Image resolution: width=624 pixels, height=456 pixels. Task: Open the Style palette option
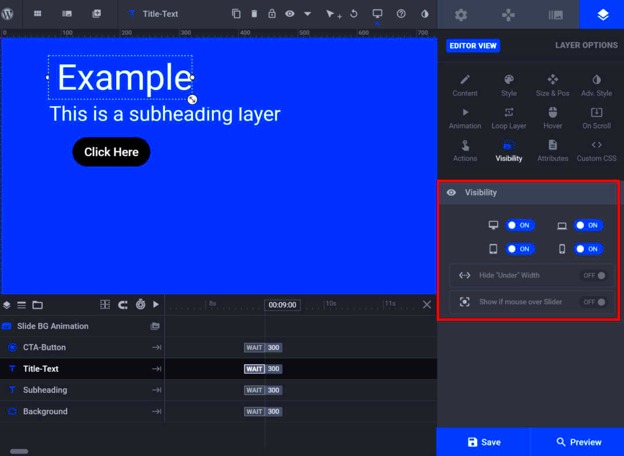click(x=508, y=85)
